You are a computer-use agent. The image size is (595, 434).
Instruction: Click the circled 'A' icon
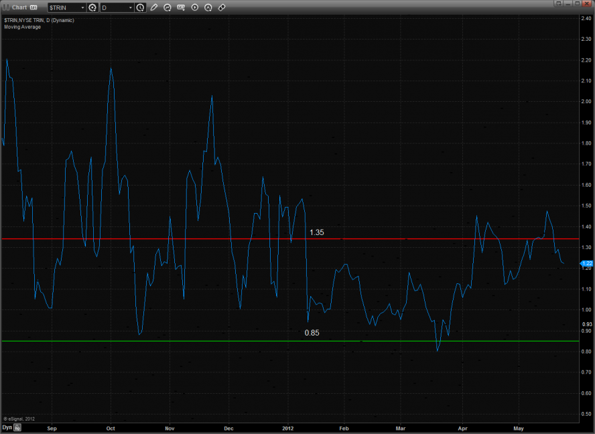click(x=208, y=7)
